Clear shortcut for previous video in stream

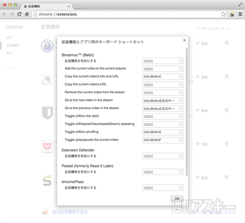coord(181,108)
